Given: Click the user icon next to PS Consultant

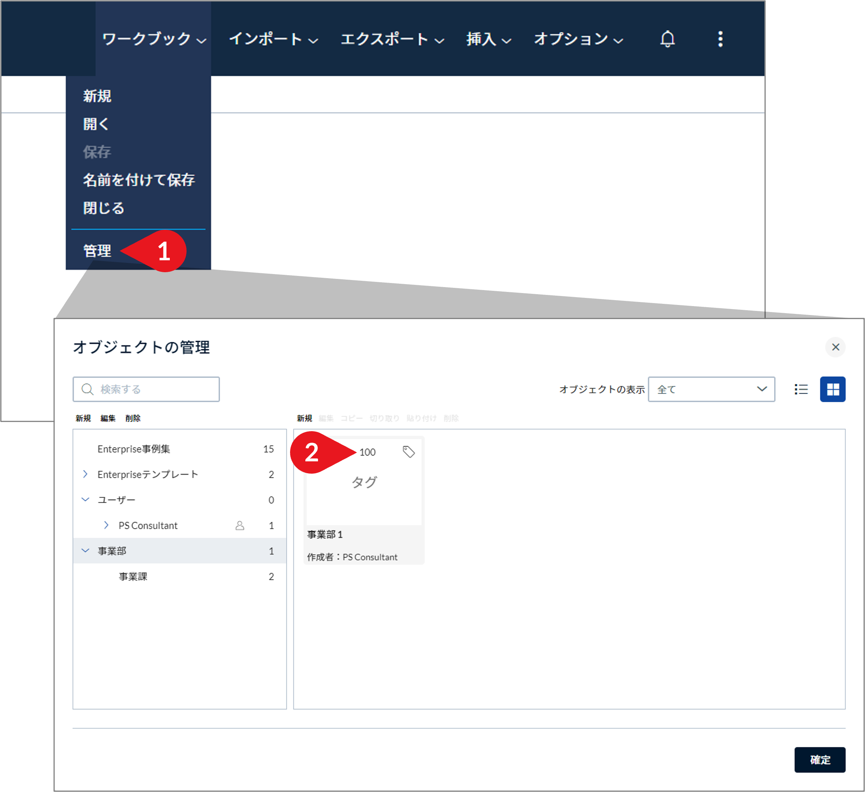Looking at the screenshot, I should click(x=240, y=525).
